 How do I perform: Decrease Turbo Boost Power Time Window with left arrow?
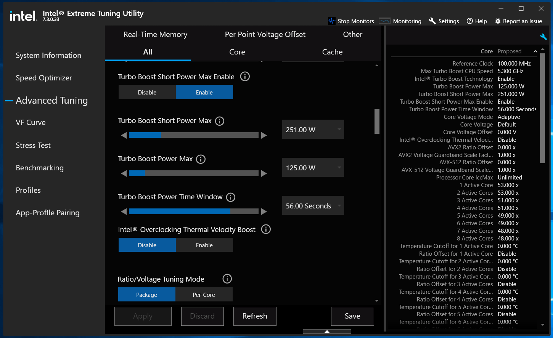pyautogui.click(x=124, y=211)
